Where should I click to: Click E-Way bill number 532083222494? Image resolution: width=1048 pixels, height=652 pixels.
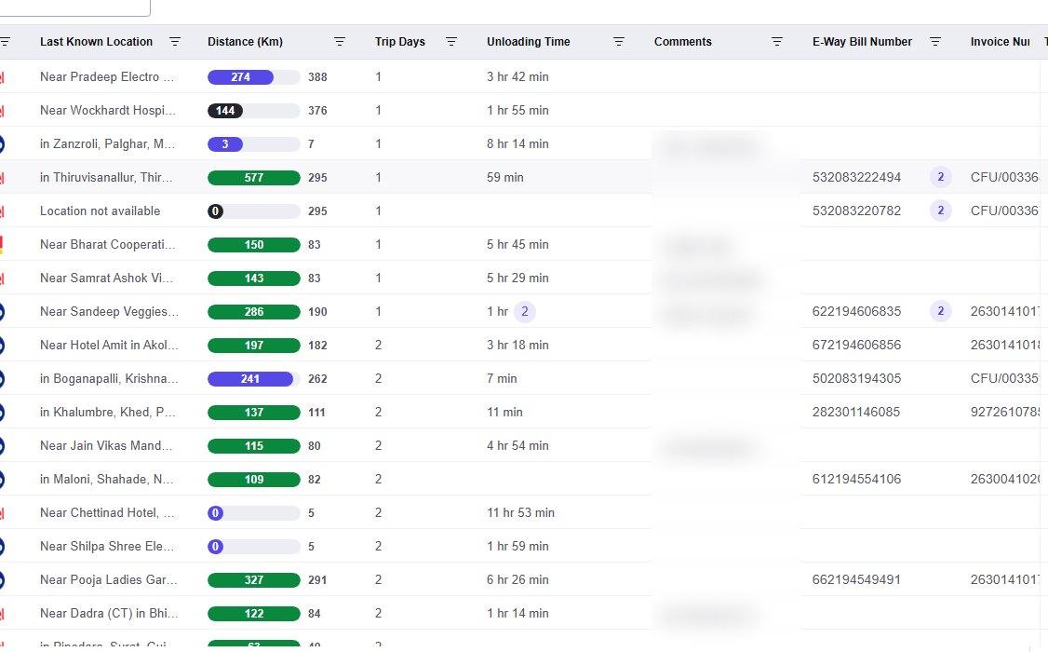856,177
